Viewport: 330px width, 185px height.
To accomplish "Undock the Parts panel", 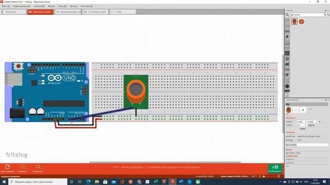I will (x=325, y=10).
